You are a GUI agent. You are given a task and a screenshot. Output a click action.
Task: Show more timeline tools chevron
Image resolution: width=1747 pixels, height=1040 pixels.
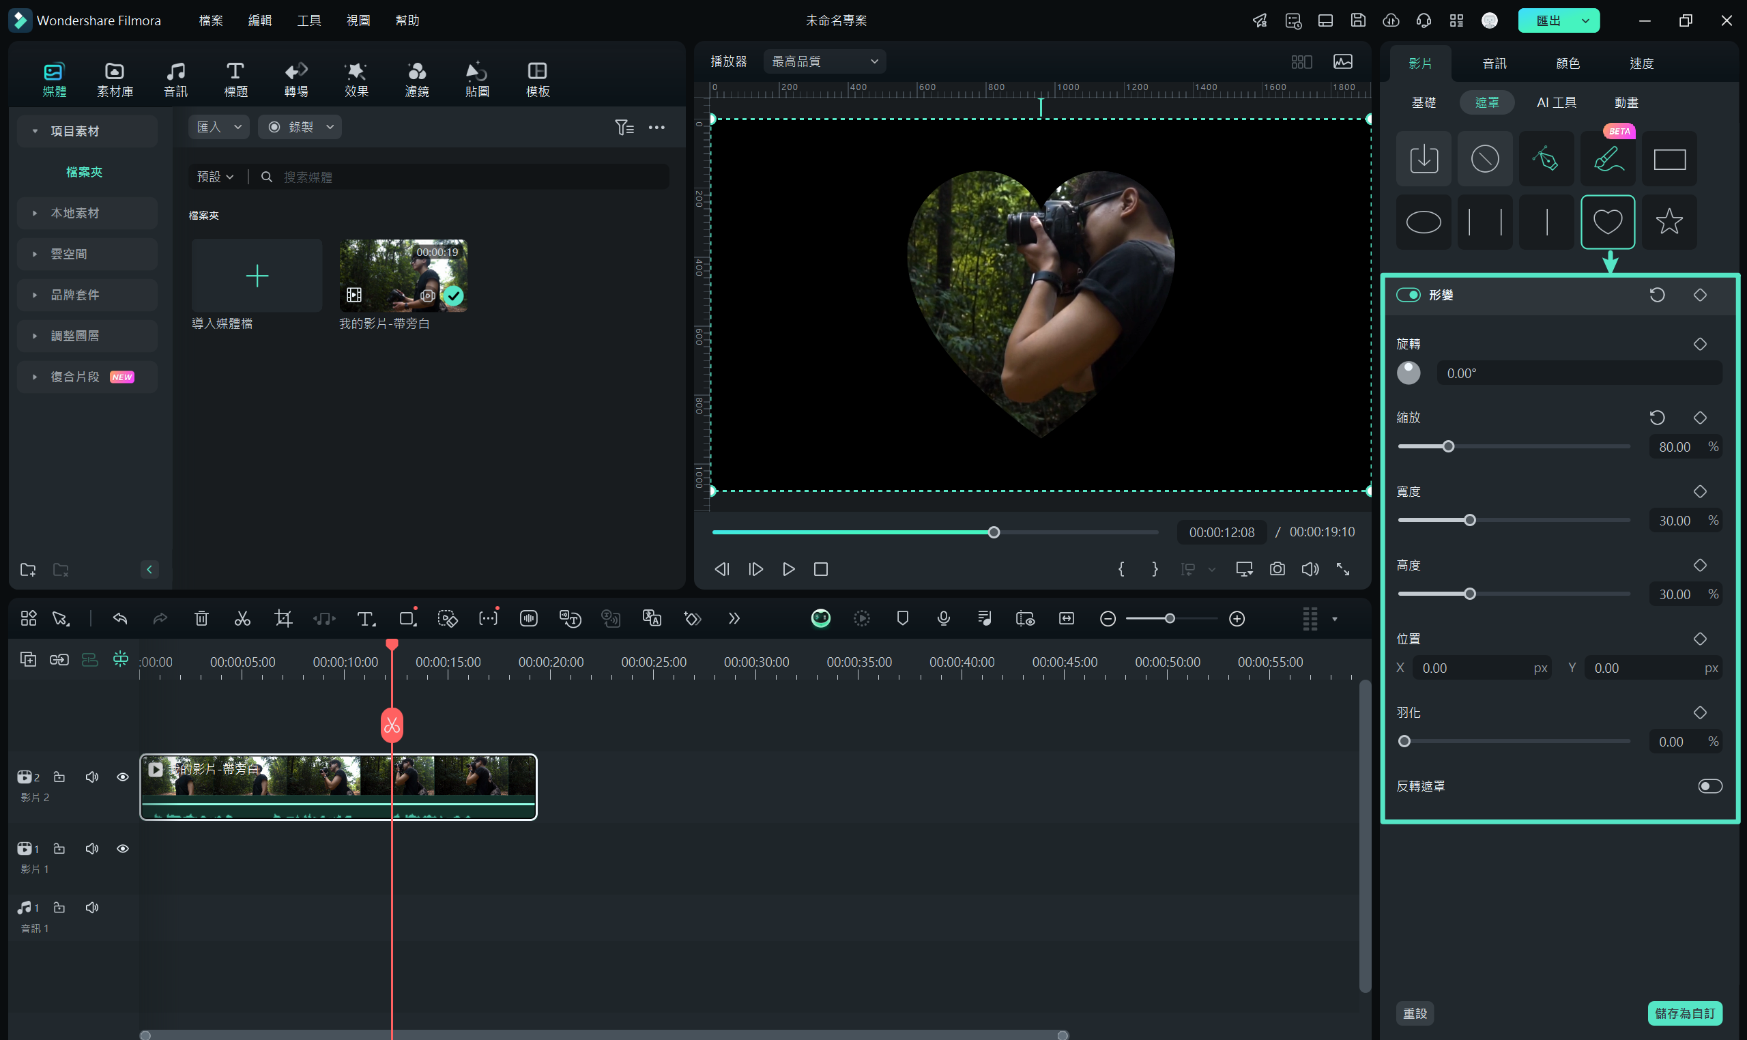point(734,618)
